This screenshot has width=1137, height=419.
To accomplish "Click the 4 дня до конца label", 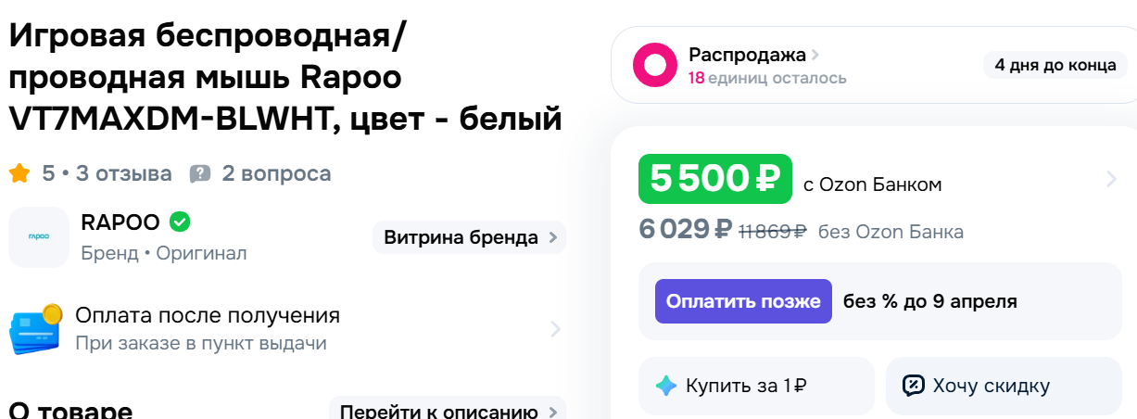I will [x=1055, y=65].
